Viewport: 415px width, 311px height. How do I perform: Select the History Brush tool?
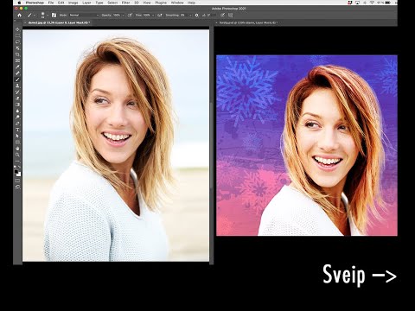17,92
